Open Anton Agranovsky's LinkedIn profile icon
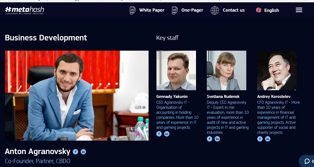 pyautogui.click(x=83, y=152)
